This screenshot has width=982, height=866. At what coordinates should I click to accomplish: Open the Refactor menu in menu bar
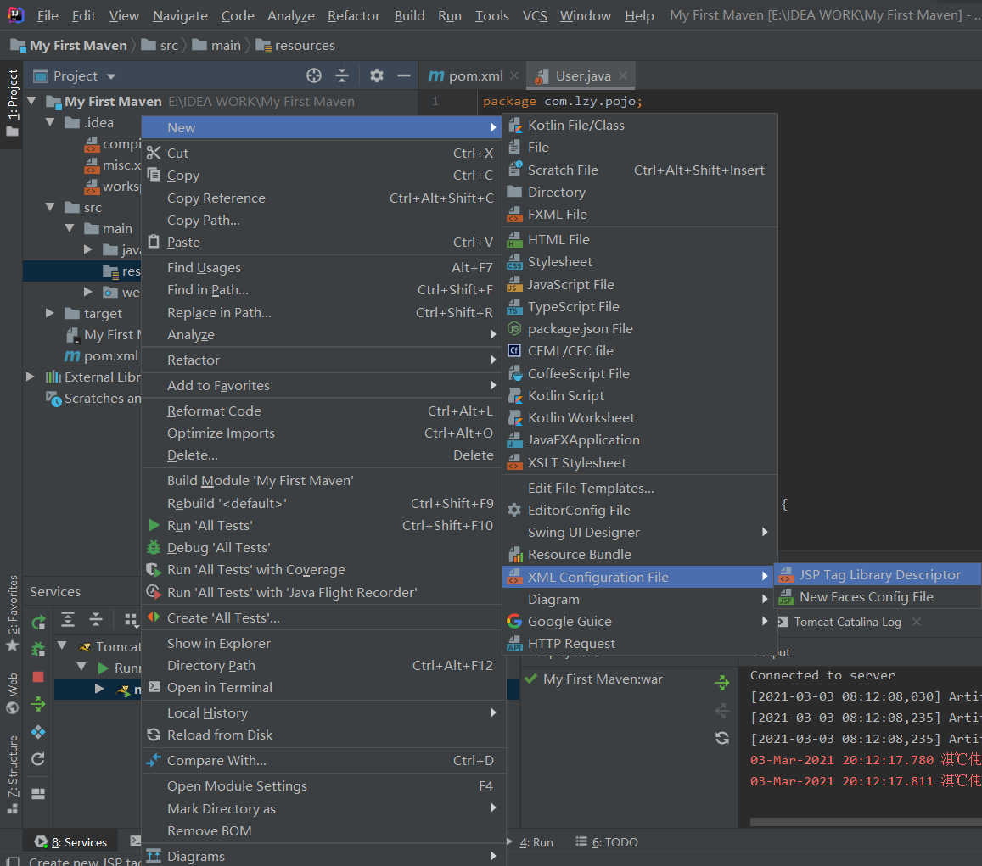(354, 15)
